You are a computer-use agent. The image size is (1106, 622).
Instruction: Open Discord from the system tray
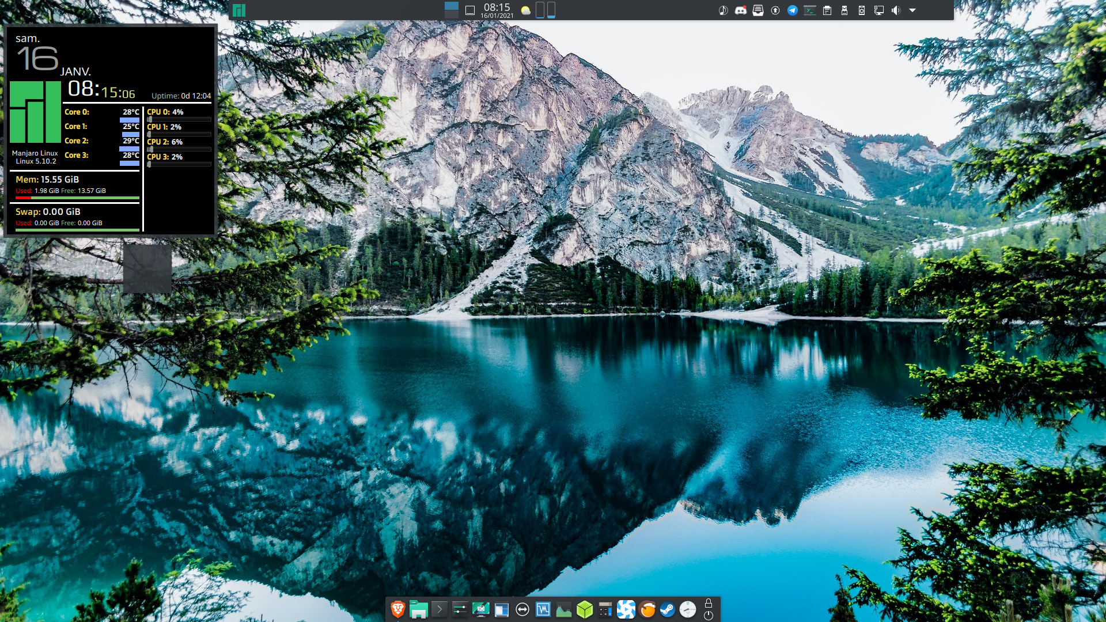(x=741, y=10)
